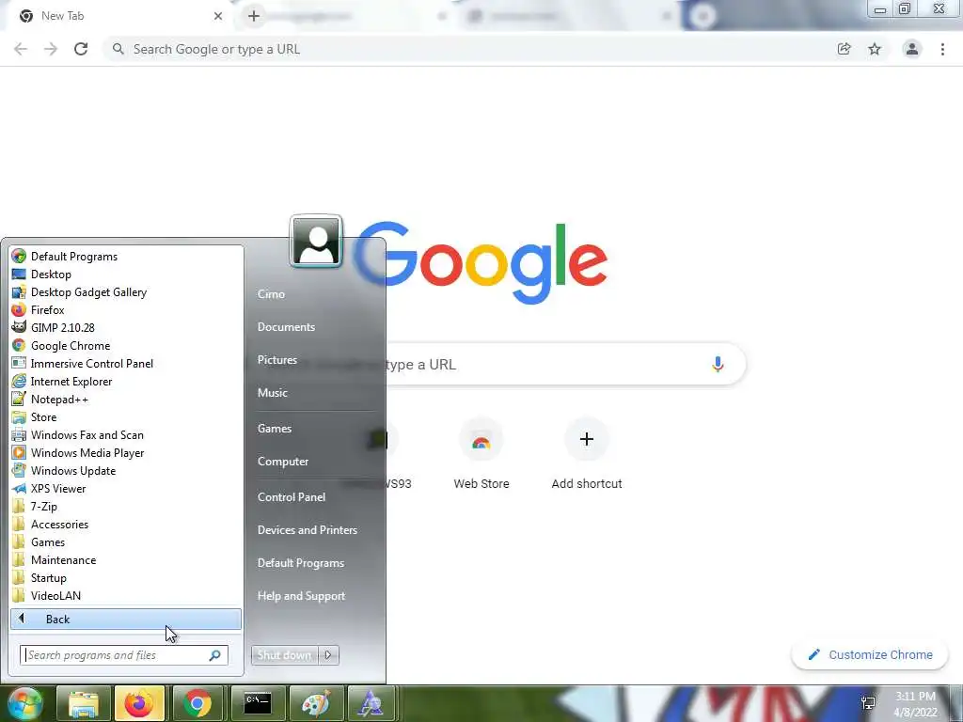Expand the Maintenance folder
Screen dimensions: 963x722
[x=126, y=560]
